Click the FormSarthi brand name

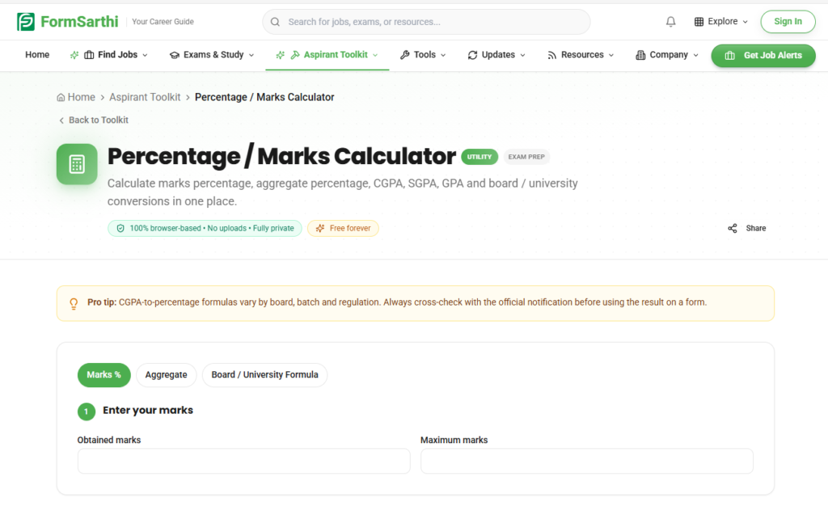pyautogui.click(x=79, y=22)
